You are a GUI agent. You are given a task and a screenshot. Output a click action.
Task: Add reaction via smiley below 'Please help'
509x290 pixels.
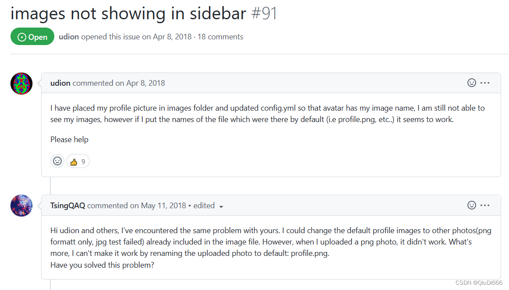[x=57, y=161]
